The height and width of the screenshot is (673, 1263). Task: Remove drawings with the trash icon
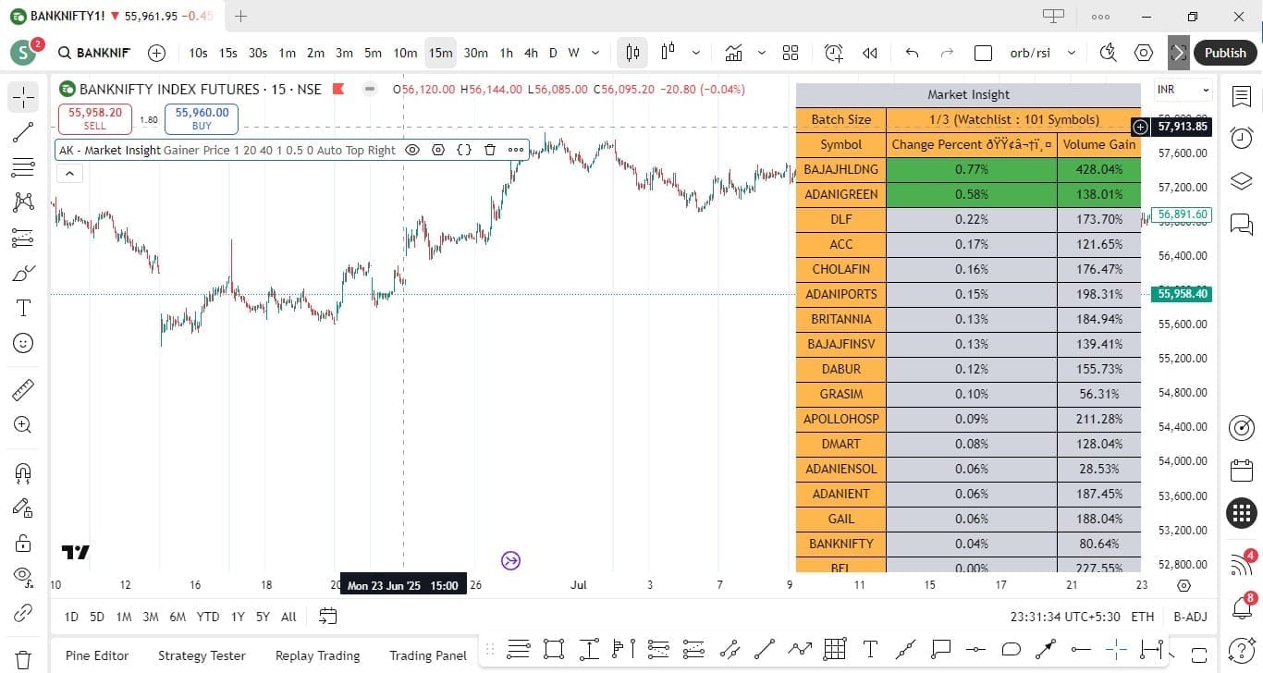click(x=23, y=659)
